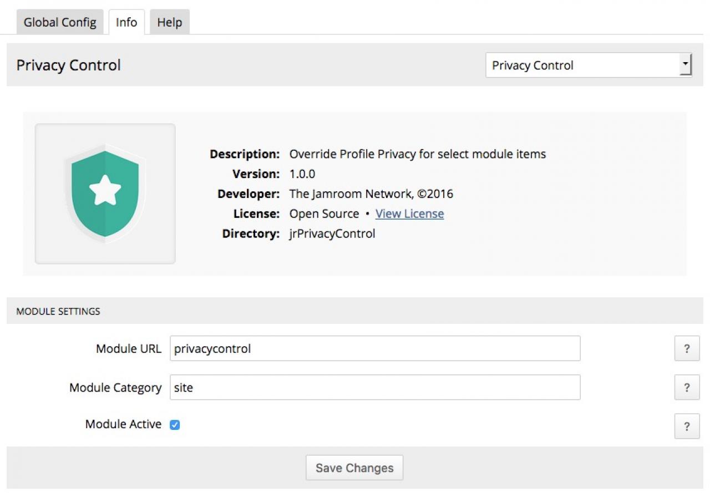Click the module description text

click(418, 154)
